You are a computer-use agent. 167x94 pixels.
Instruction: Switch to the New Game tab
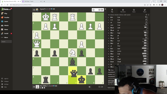[x=123, y=10]
